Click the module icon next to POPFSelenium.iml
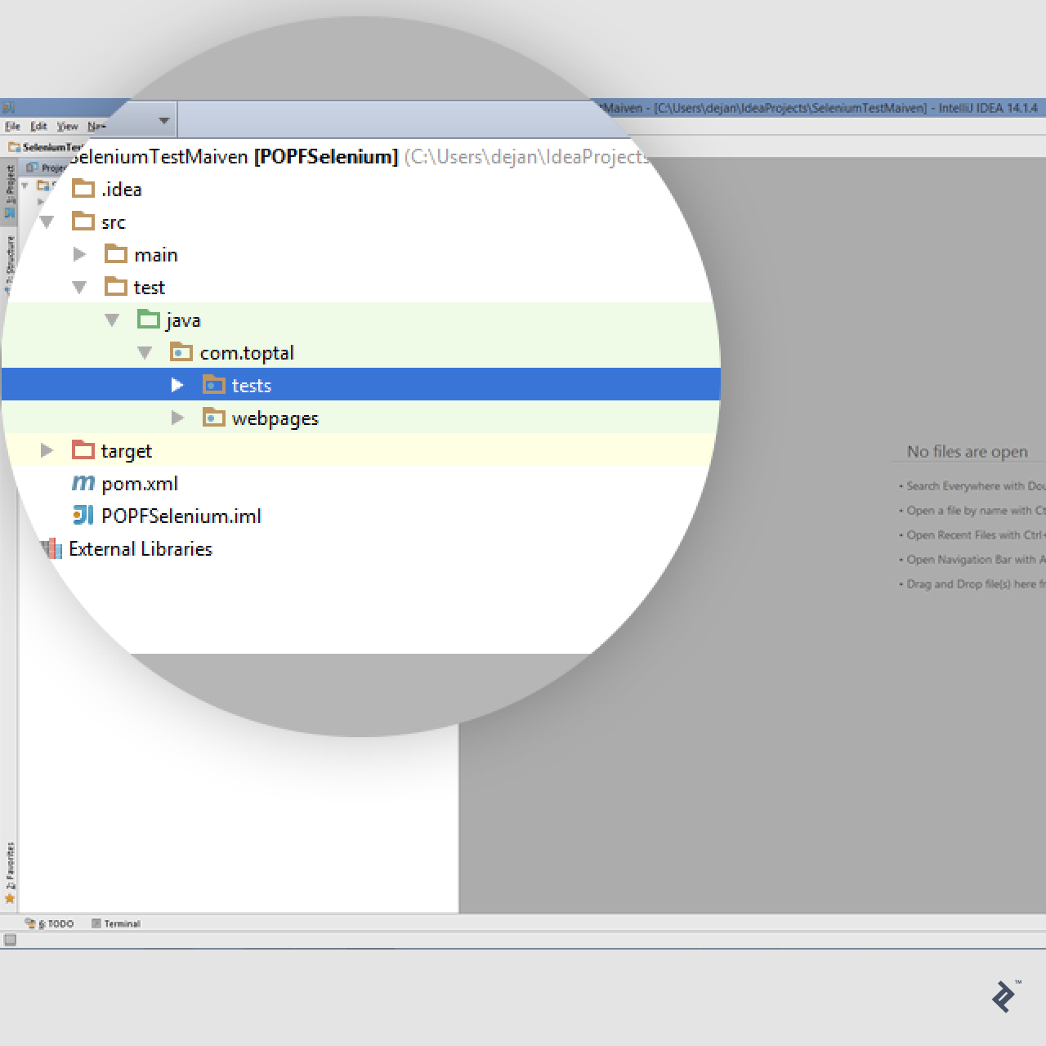 pos(83,516)
